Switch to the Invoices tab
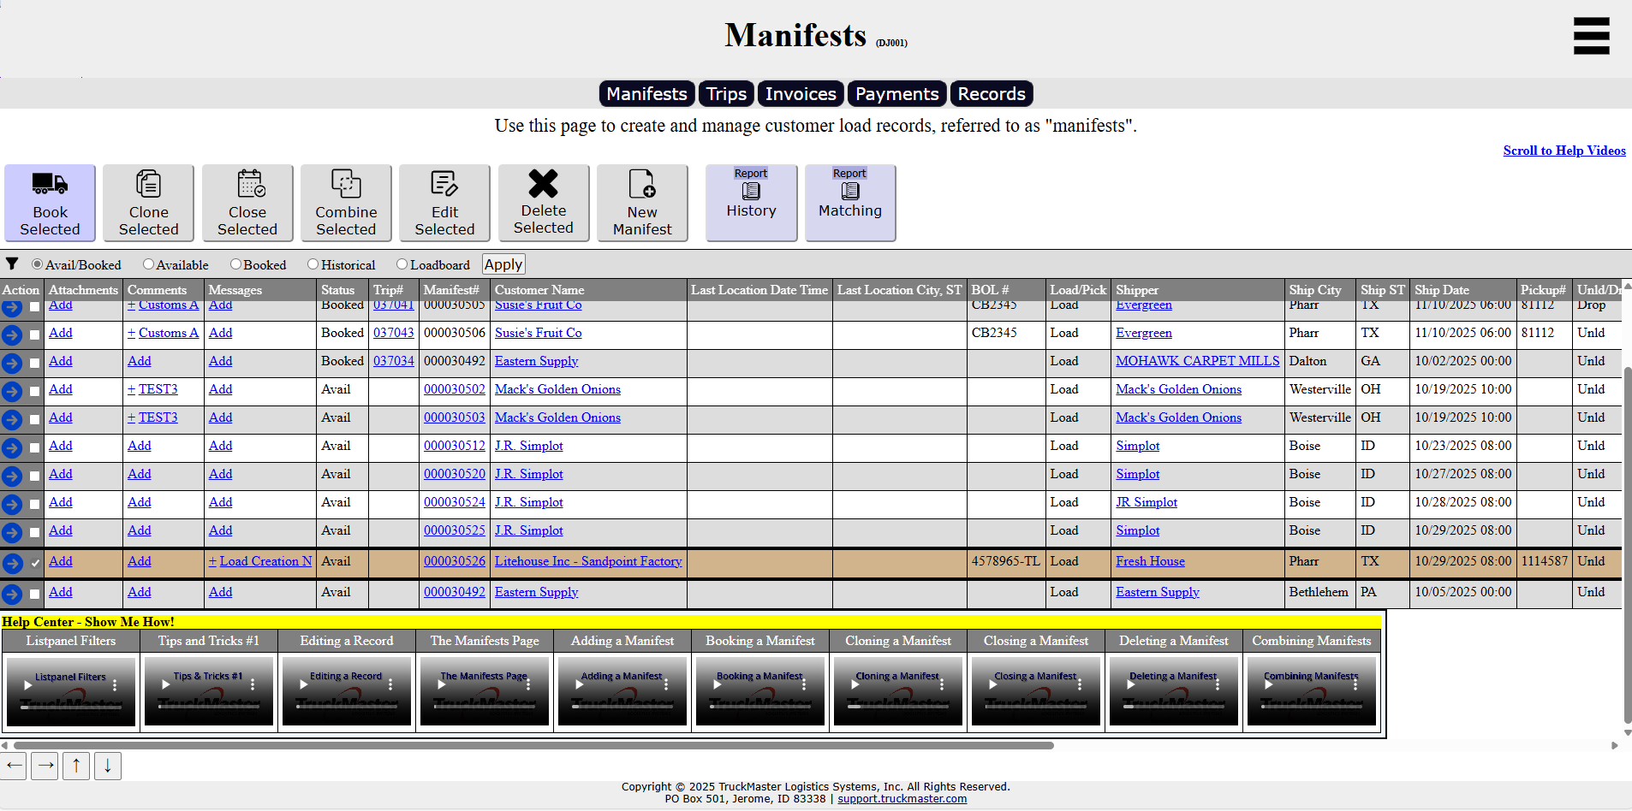 tap(800, 94)
